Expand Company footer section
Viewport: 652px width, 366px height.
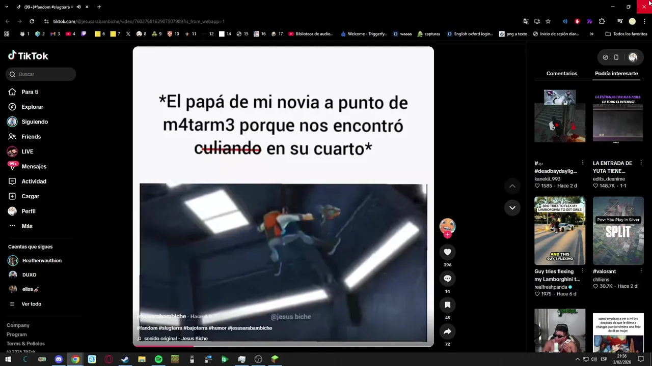coord(18,325)
